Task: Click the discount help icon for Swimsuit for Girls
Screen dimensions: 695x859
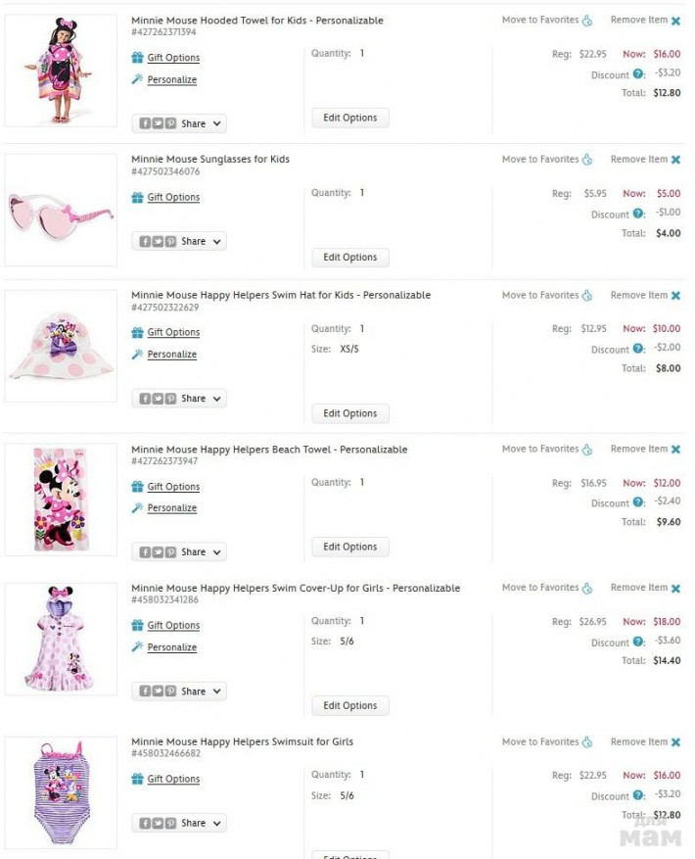Action: (638, 795)
